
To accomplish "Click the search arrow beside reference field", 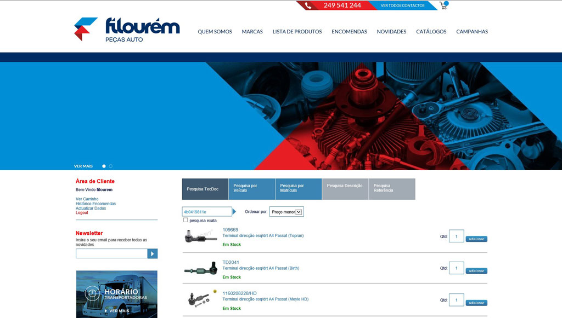I will pyautogui.click(x=234, y=212).
